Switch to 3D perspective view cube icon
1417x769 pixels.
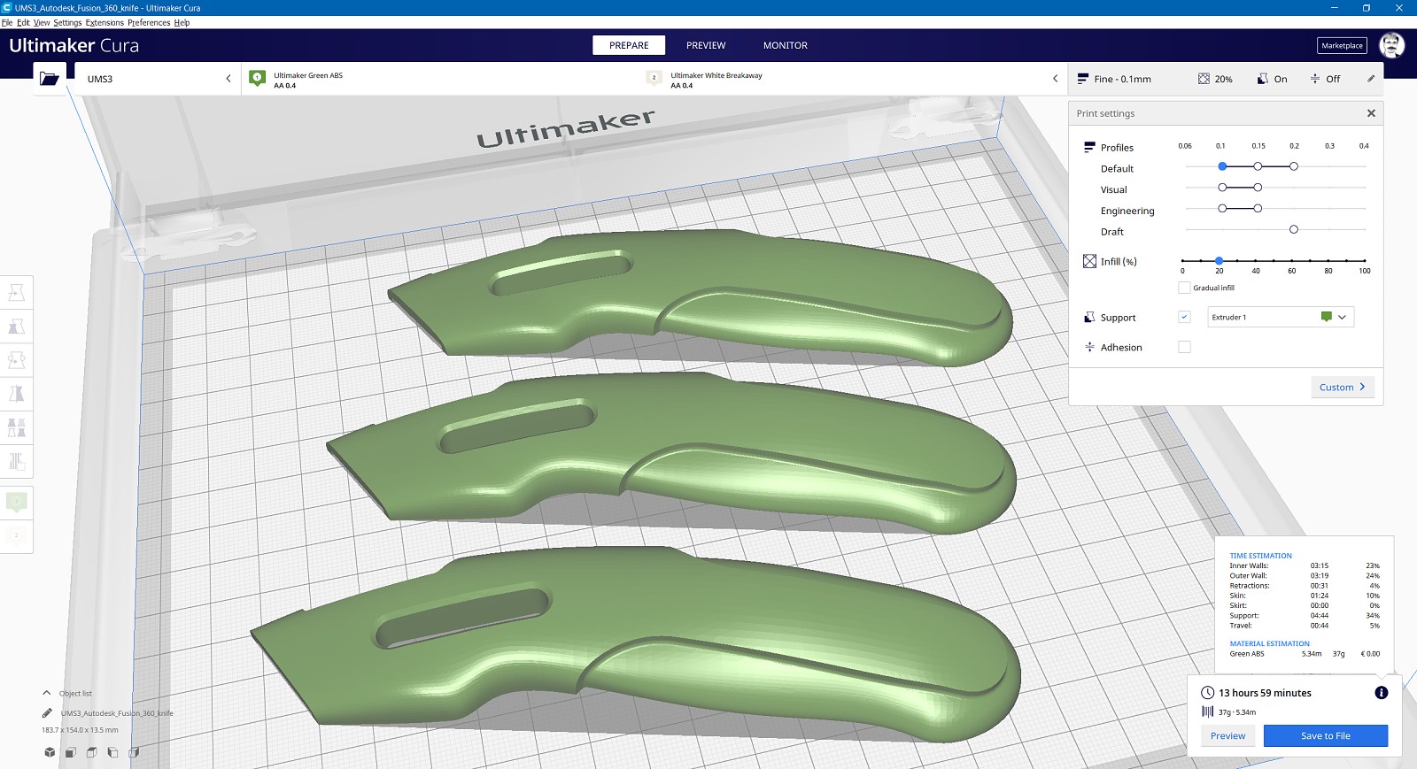50,752
